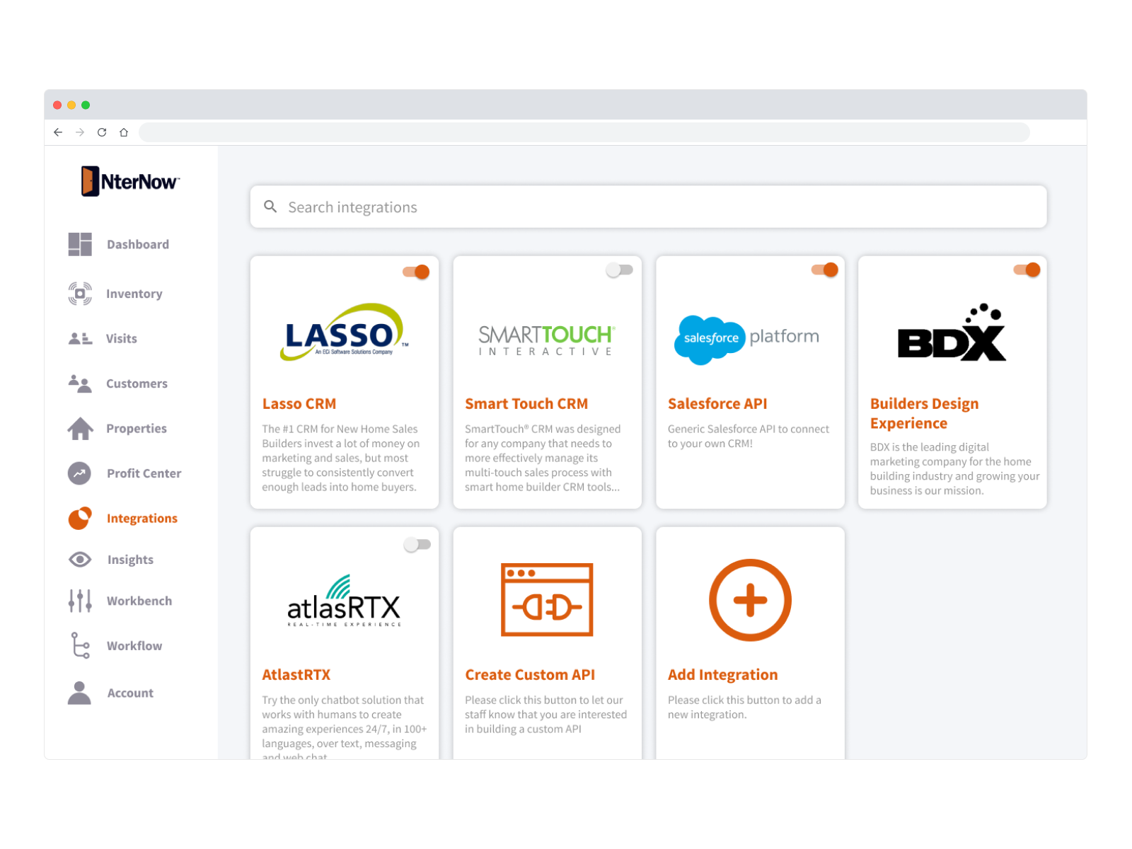Image resolution: width=1132 pixels, height=849 pixels.
Task: Open the Smart Touch CRM title
Action: (x=526, y=403)
